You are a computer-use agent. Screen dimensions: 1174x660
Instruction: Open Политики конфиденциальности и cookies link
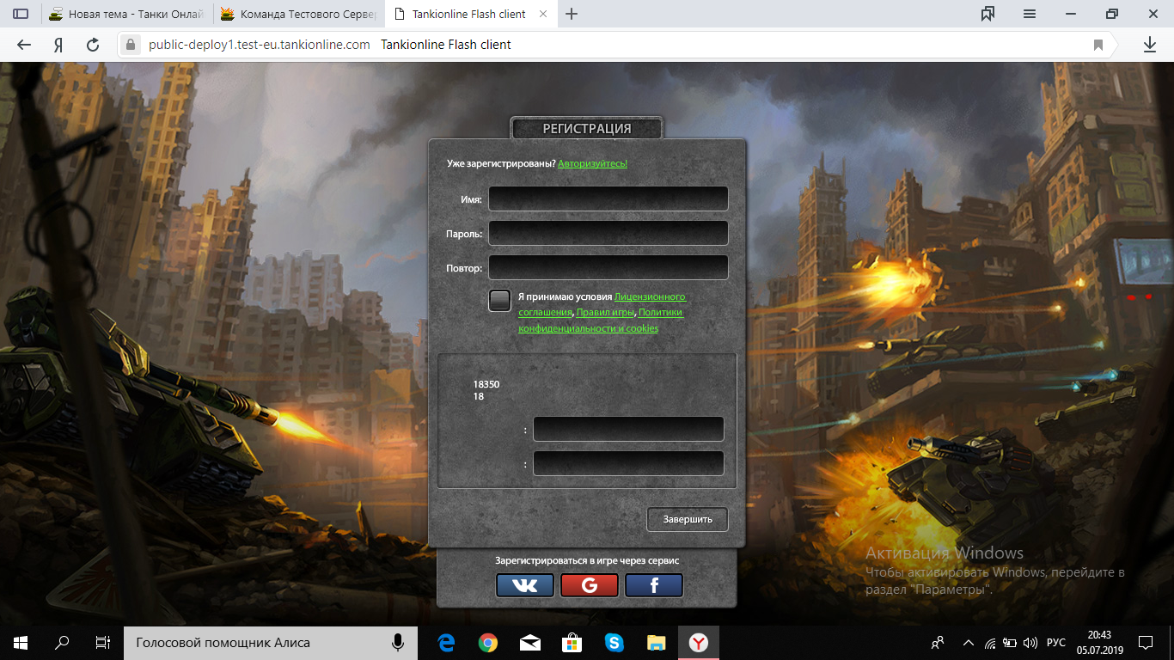[601, 321]
